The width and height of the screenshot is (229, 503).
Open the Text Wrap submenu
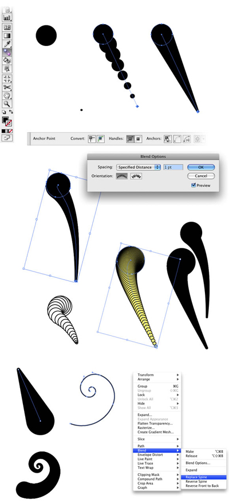pos(157,468)
